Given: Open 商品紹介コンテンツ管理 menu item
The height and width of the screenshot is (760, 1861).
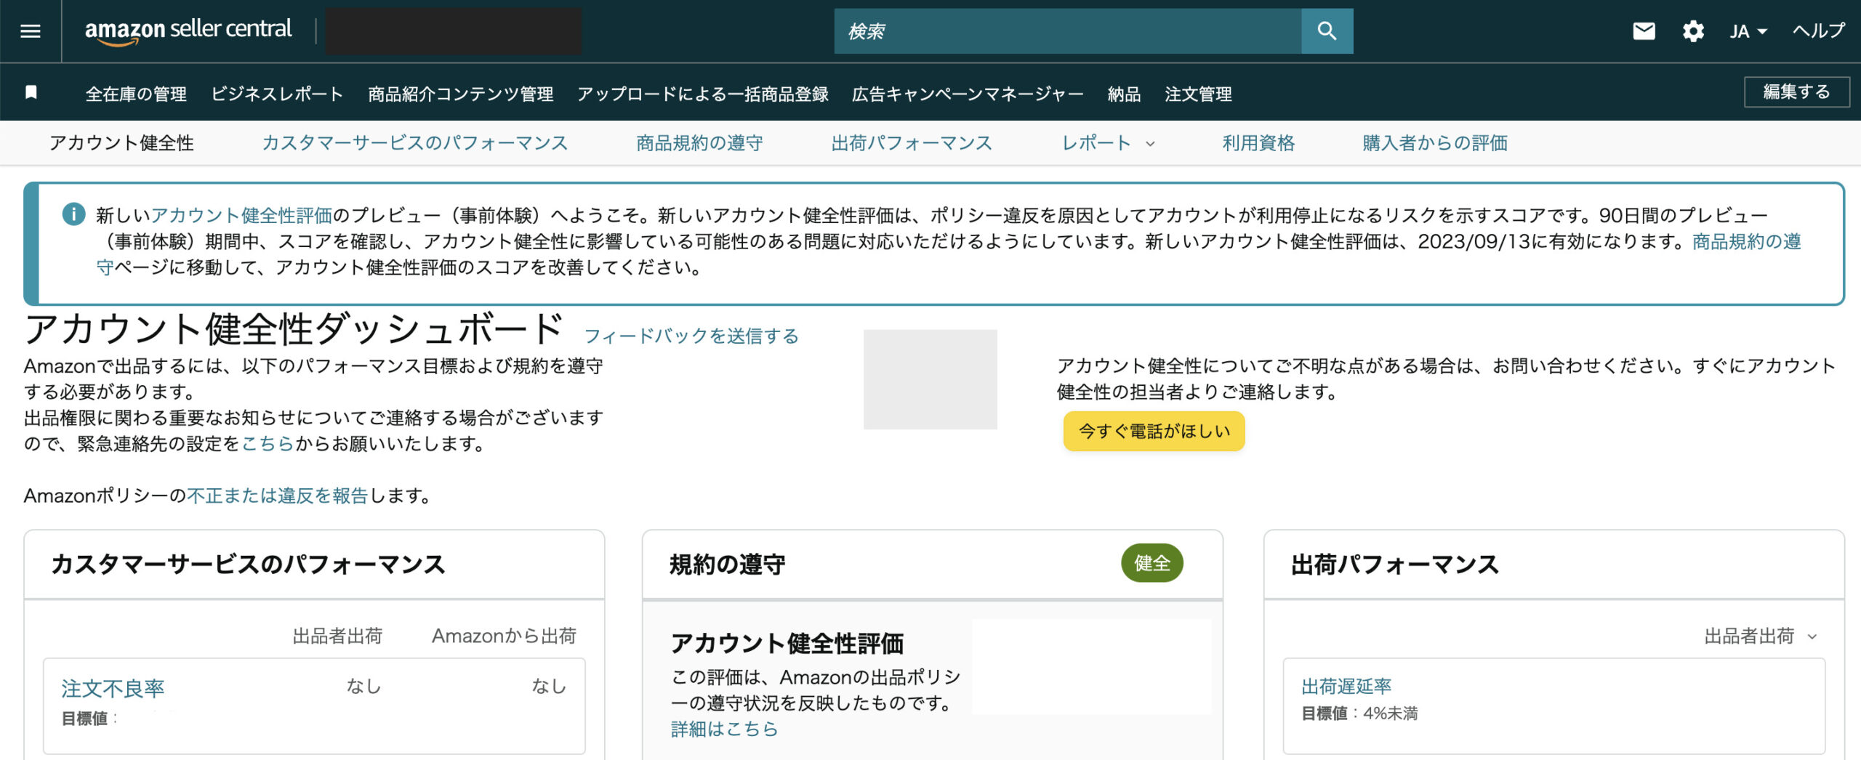Looking at the screenshot, I should point(461,94).
